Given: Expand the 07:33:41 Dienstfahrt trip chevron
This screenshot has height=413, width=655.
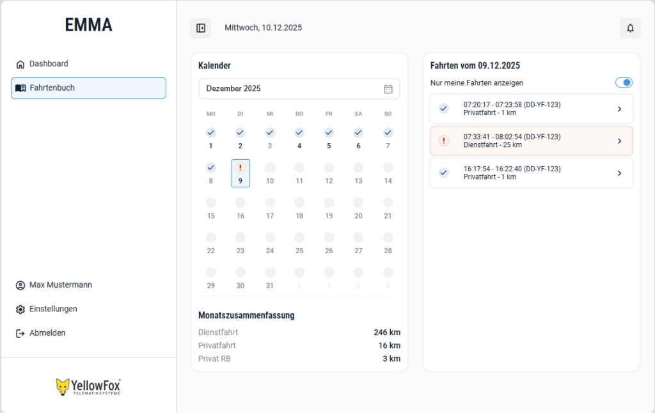Looking at the screenshot, I should click(x=619, y=141).
